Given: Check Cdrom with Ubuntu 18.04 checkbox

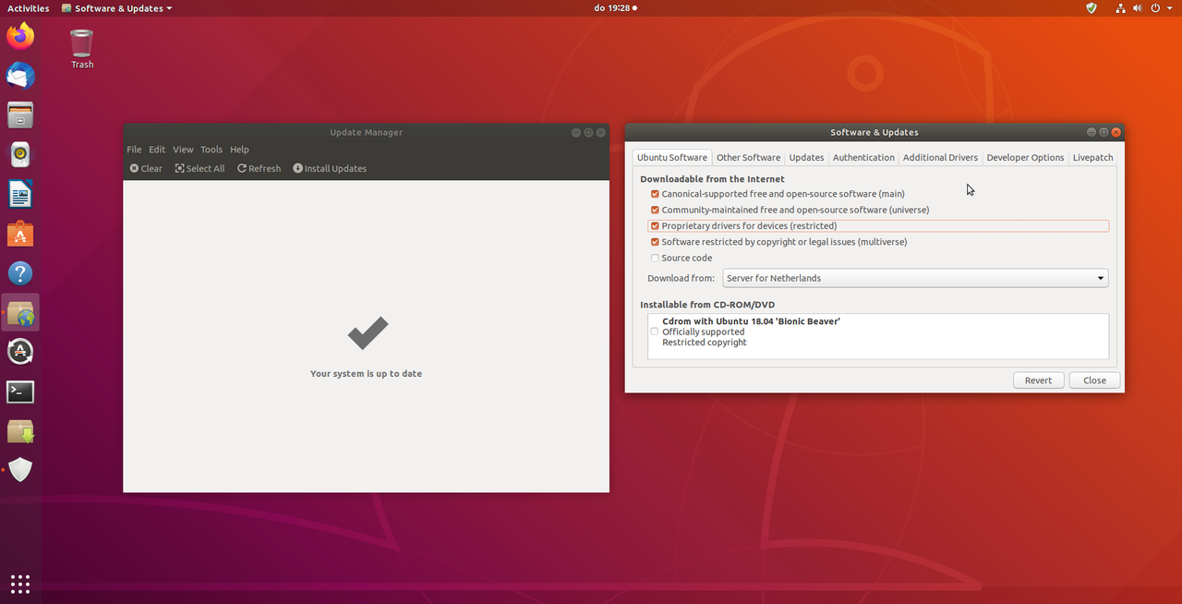Looking at the screenshot, I should [x=655, y=332].
